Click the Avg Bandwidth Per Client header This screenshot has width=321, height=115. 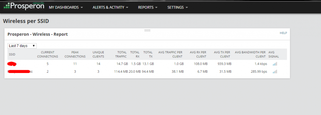[x=250, y=55]
